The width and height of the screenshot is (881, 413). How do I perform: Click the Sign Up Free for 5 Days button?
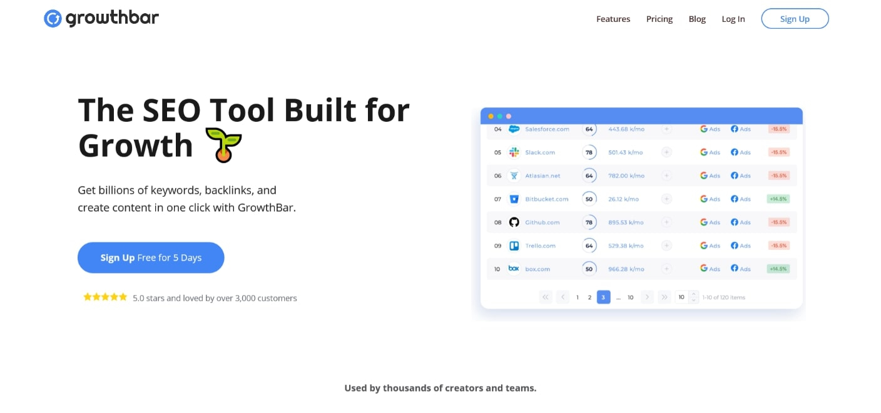click(x=151, y=257)
